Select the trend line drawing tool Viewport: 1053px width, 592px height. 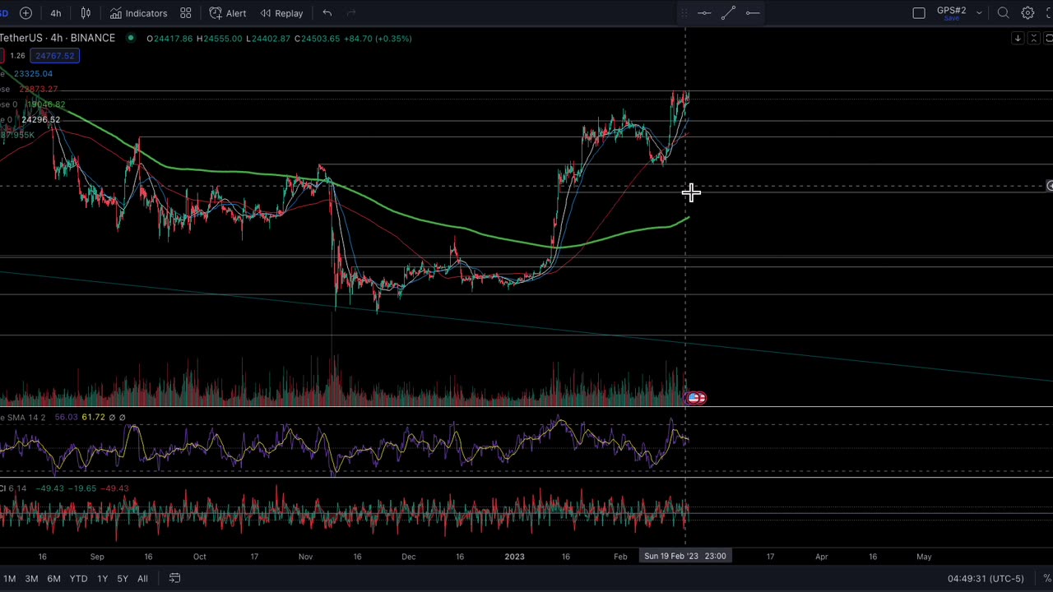728,13
